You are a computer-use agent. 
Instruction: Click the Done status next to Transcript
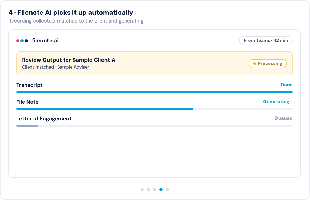[287, 85]
